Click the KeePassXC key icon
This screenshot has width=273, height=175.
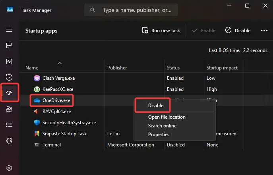tap(37, 89)
